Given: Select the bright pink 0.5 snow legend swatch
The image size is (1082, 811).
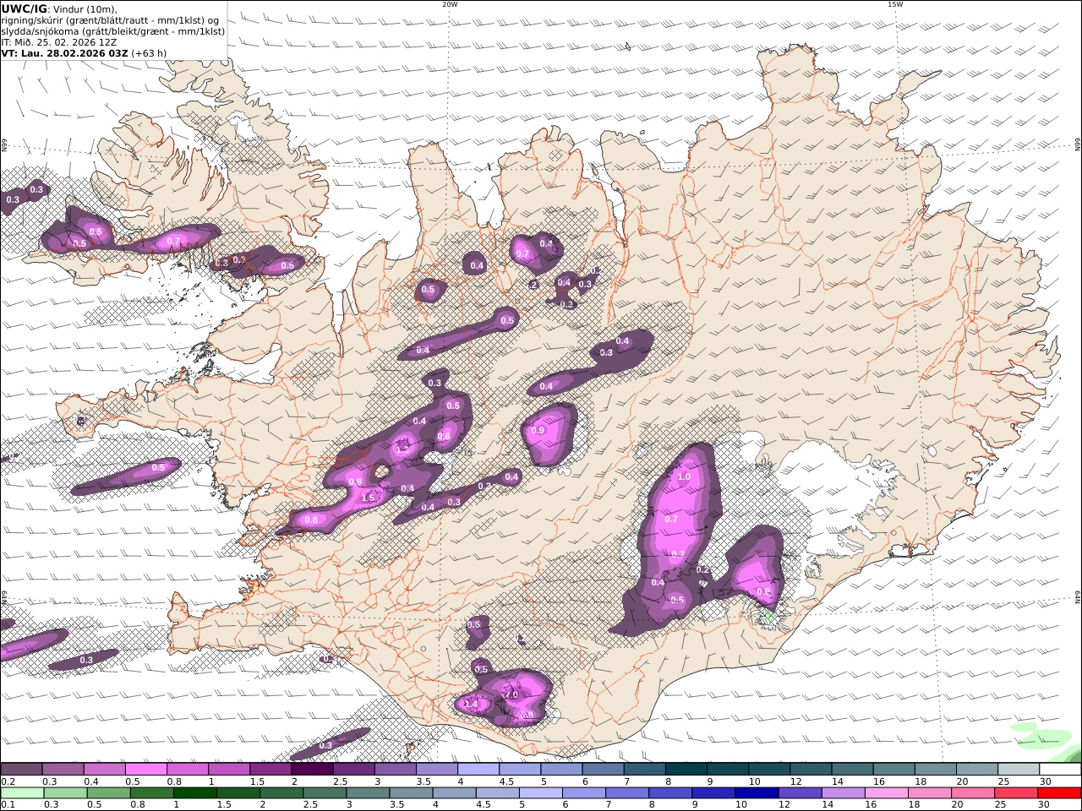Looking at the screenshot, I should (x=145, y=770).
